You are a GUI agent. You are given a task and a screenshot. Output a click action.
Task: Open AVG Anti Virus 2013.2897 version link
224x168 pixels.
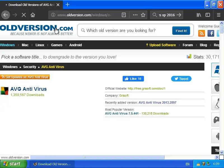click(x=157, y=102)
